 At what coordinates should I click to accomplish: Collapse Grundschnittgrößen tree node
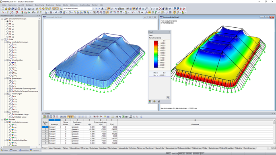(x=5, y=140)
